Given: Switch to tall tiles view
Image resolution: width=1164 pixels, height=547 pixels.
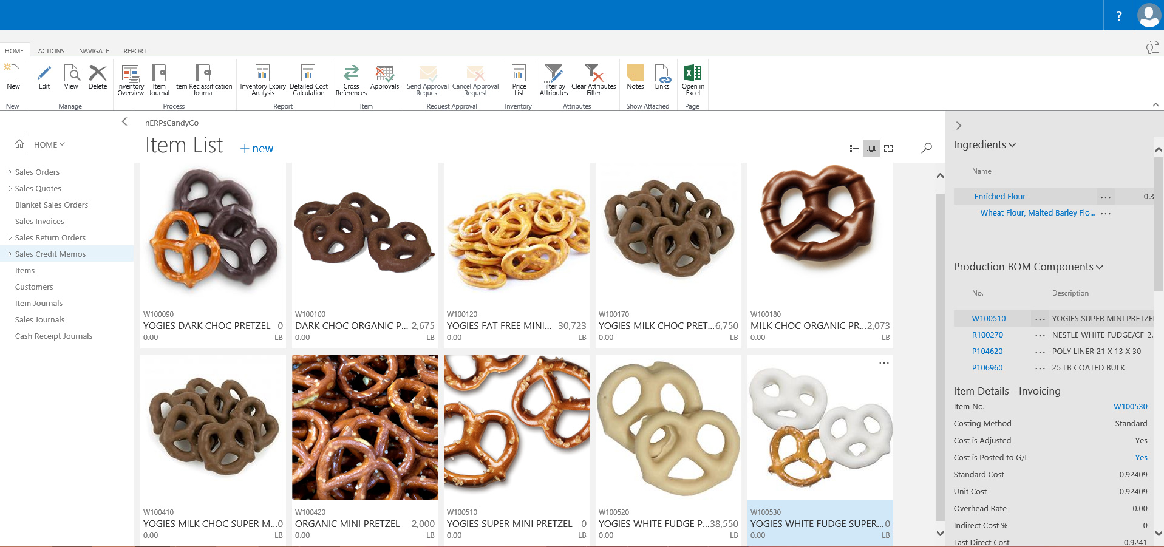Looking at the screenshot, I should 871,148.
